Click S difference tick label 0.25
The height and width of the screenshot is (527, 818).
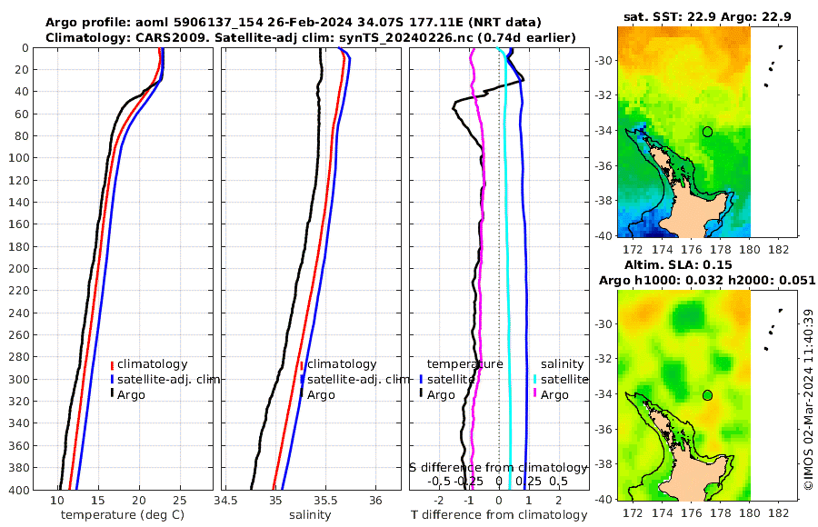tap(529, 481)
